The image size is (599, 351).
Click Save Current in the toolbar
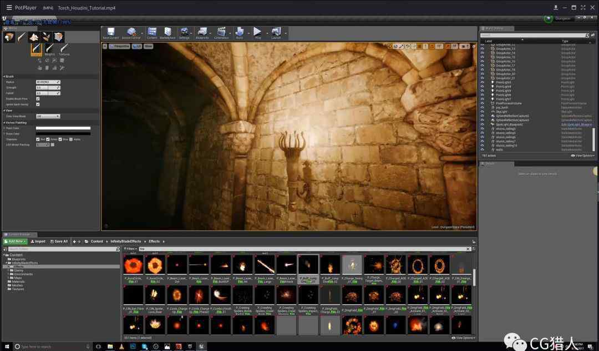tap(111, 33)
